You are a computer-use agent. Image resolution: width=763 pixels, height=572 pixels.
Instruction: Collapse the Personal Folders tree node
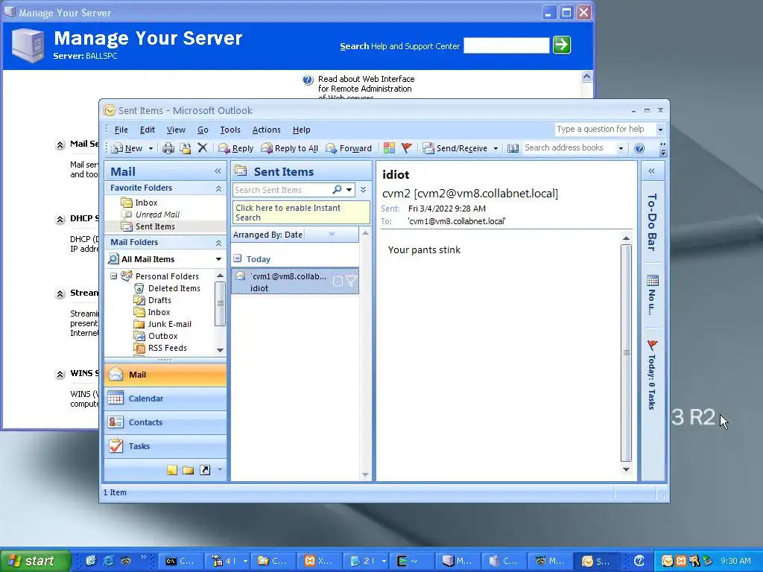(113, 276)
